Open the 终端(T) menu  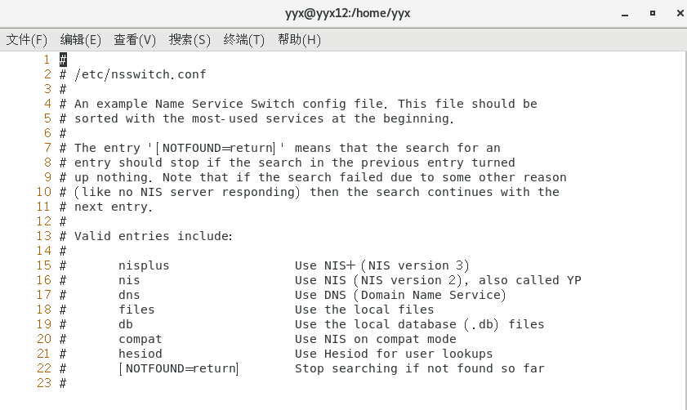(244, 39)
